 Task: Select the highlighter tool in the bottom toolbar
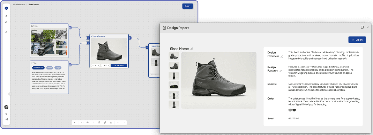105,122
